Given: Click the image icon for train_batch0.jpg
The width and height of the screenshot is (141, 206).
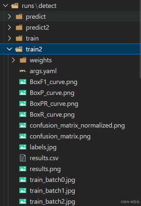Looking at the screenshot, I should tap(23, 180).
